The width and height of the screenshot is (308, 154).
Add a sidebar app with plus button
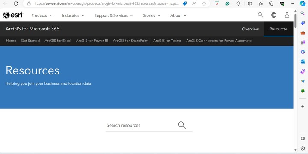(302, 106)
